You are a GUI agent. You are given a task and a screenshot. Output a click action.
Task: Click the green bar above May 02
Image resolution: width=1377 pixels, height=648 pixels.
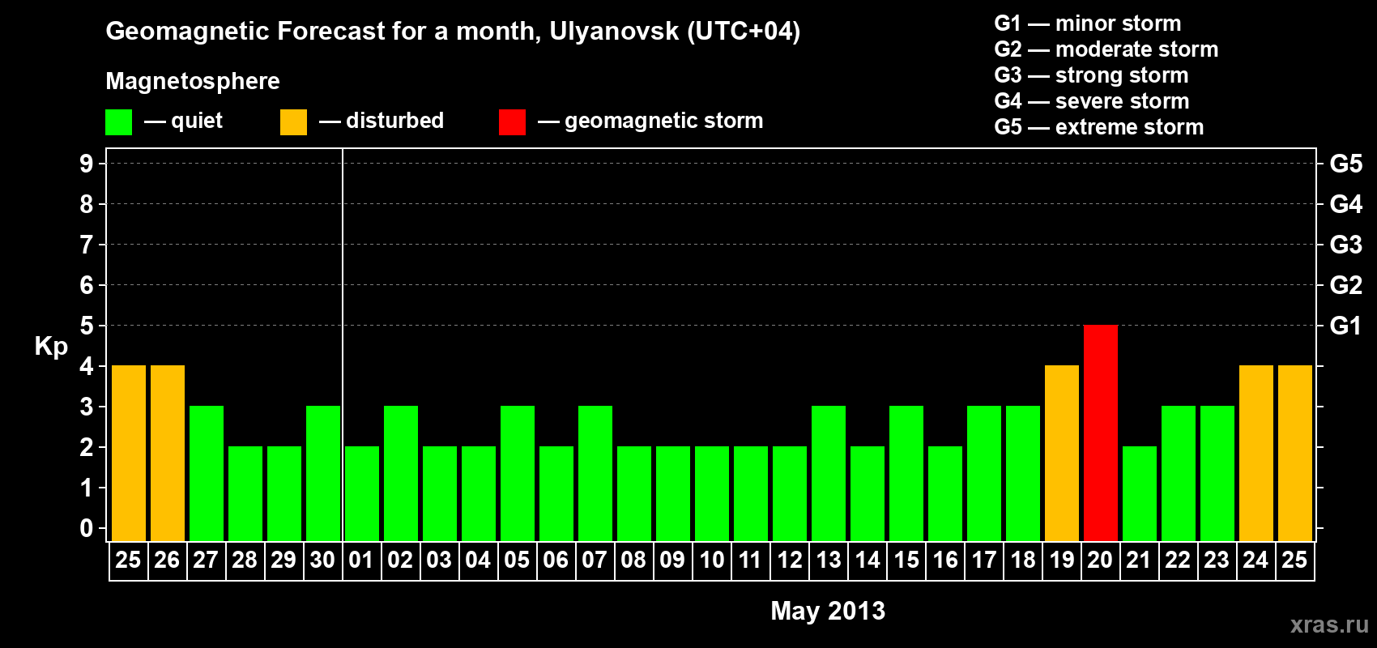pos(400,473)
